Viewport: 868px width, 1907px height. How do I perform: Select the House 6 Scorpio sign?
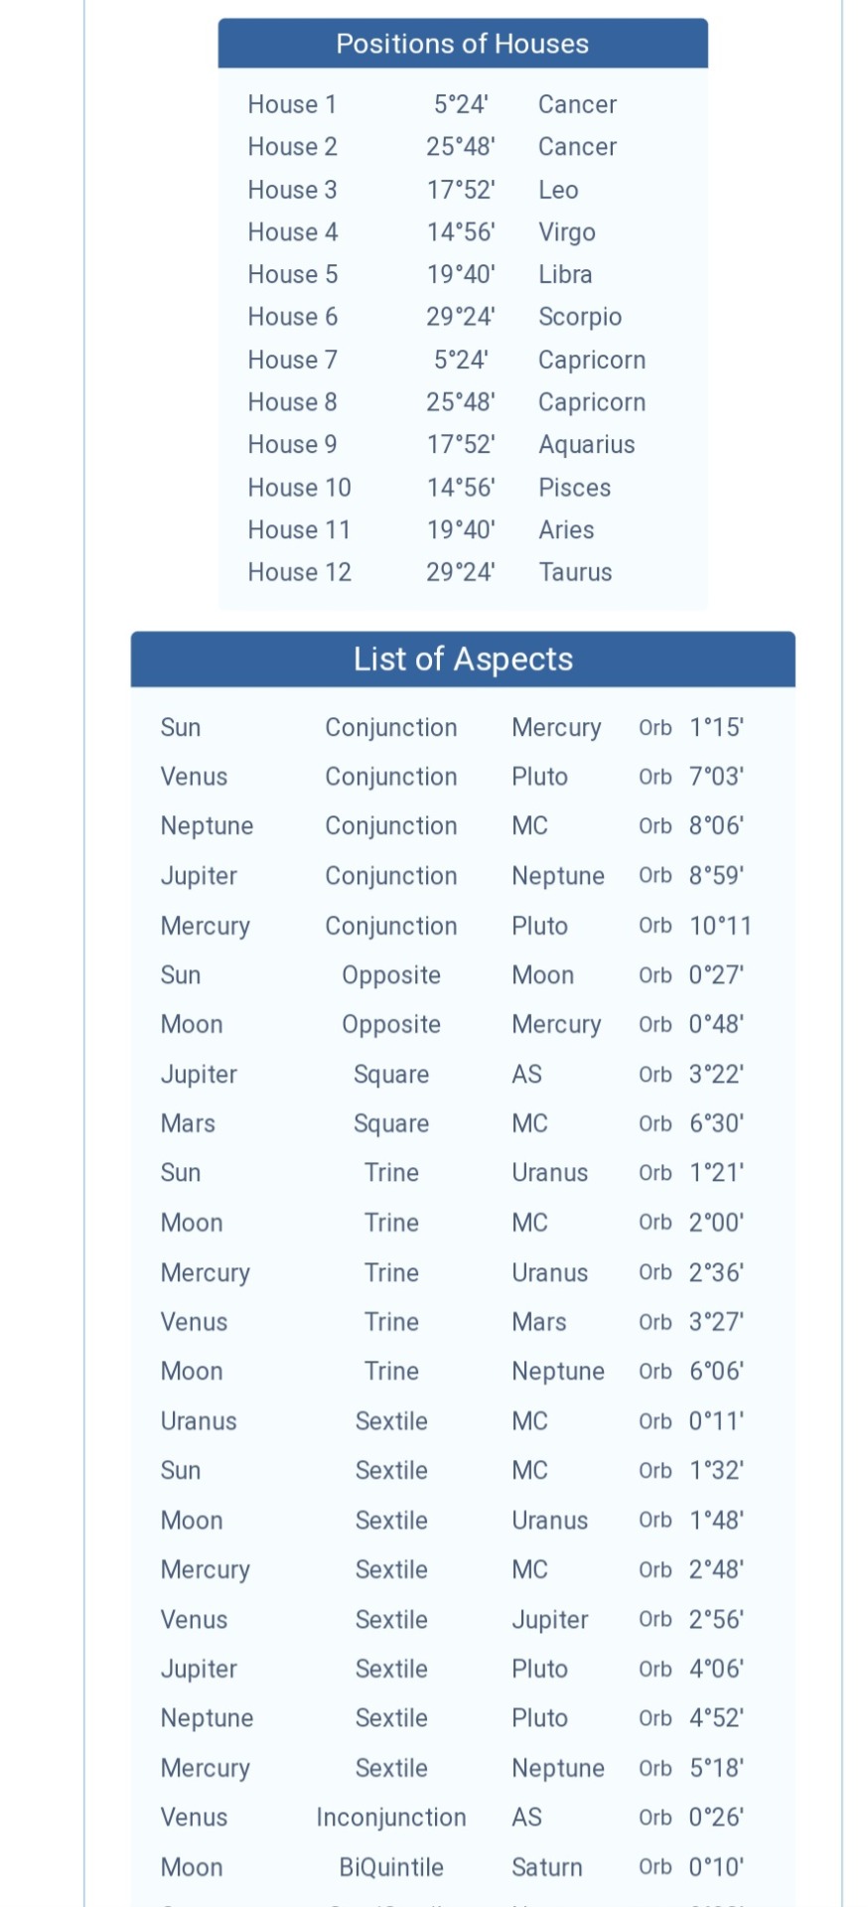[580, 317]
